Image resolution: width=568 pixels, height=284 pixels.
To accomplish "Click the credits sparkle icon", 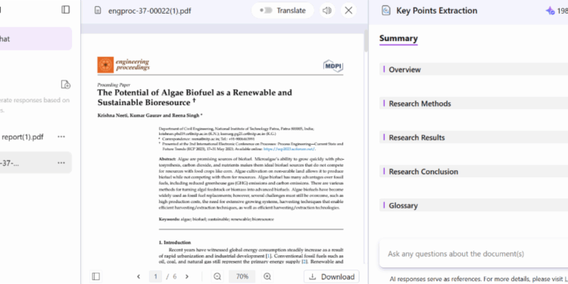I will [x=550, y=11].
